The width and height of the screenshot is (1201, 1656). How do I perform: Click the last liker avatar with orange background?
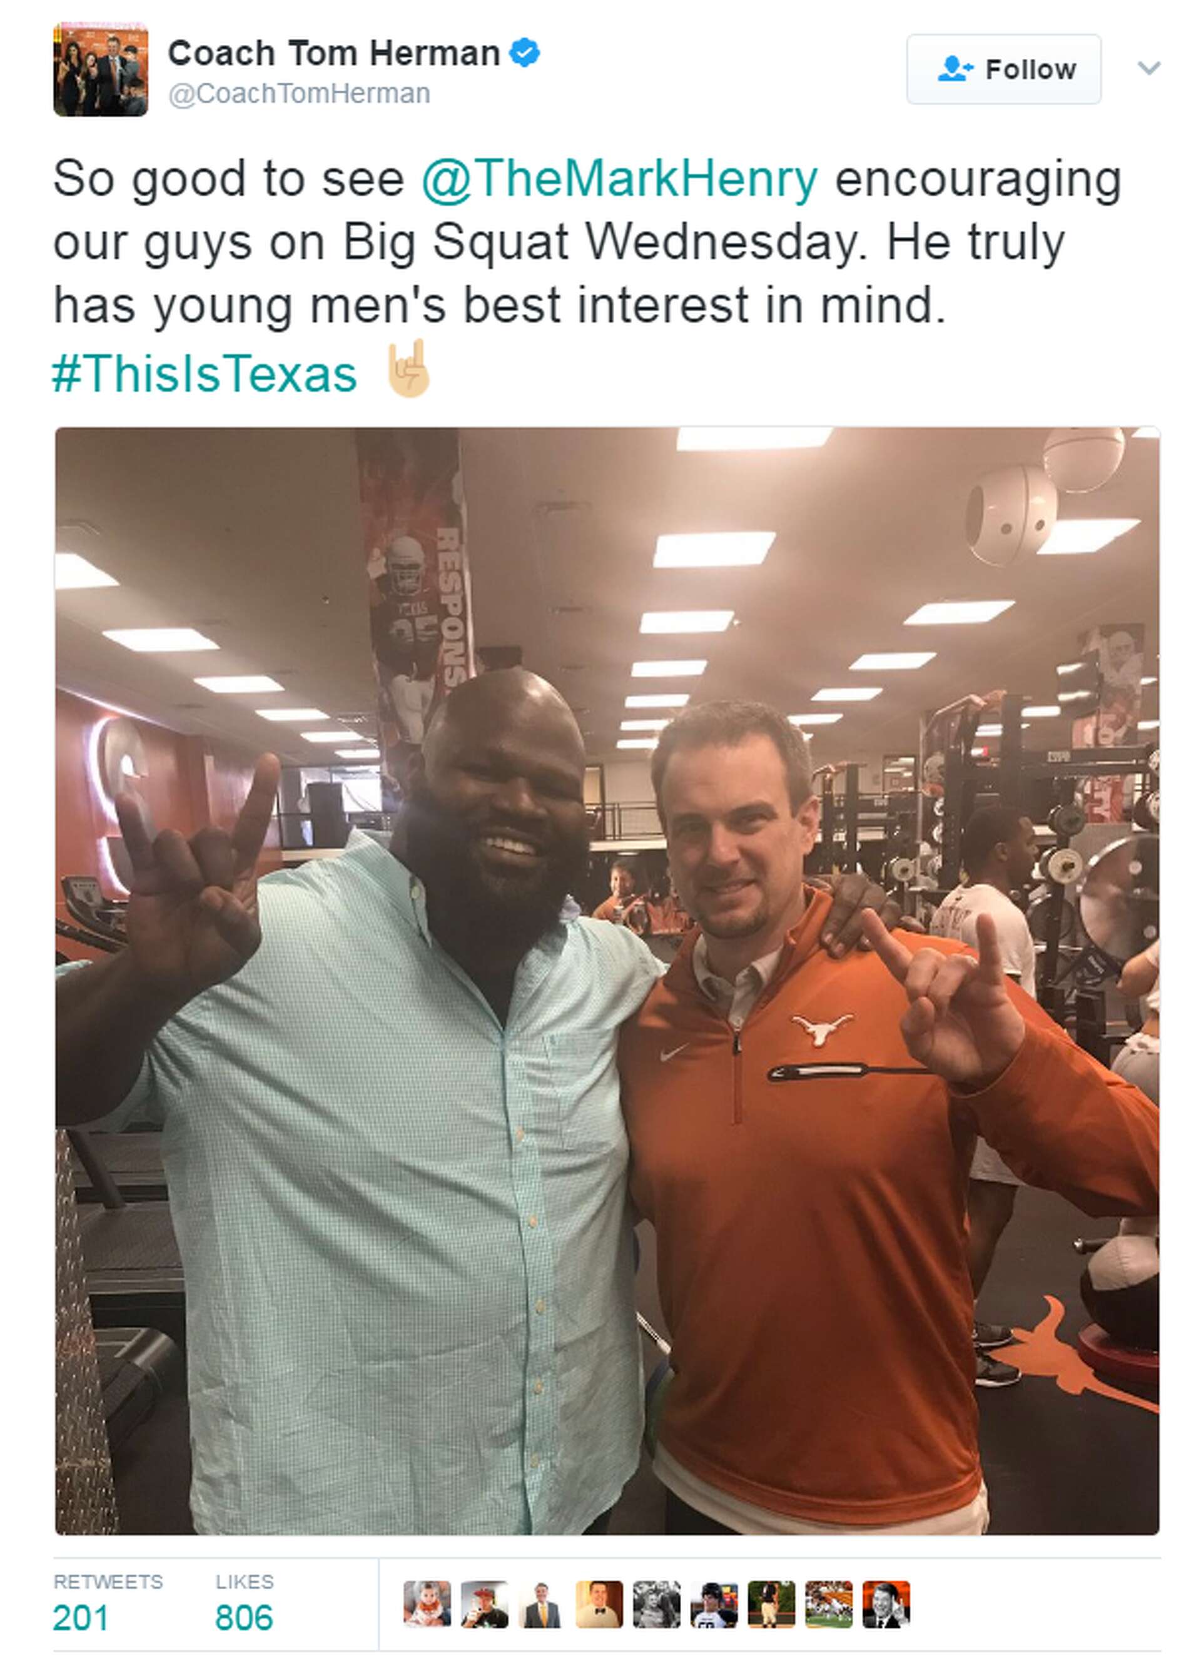point(886,1604)
